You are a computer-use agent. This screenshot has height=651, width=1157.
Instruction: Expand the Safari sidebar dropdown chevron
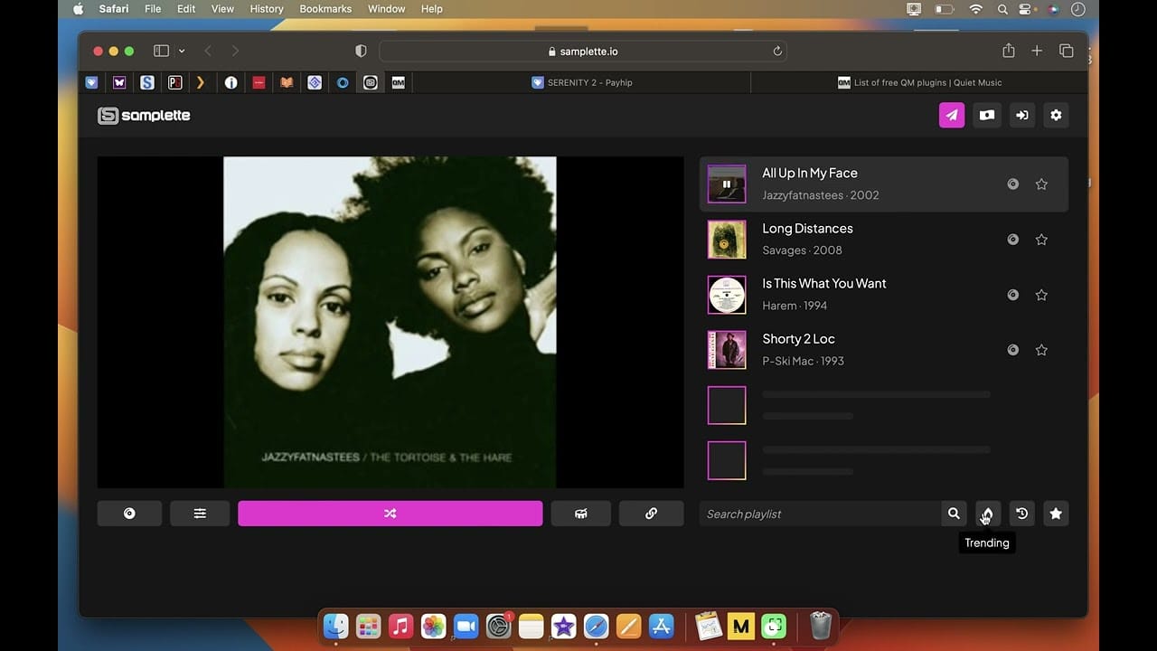182,52
